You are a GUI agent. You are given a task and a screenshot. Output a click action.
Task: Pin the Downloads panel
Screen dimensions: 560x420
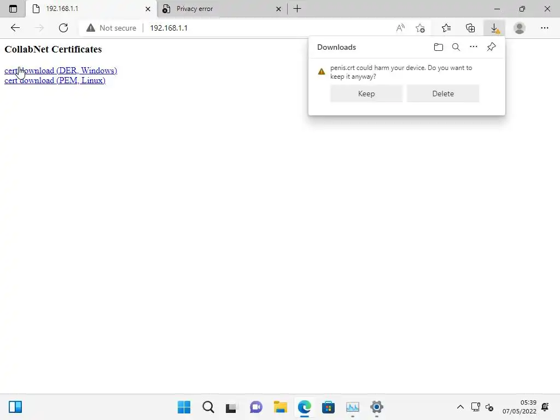point(492,47)
